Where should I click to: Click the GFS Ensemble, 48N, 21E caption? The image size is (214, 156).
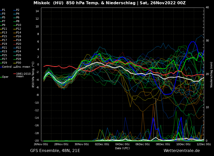(x=55, y=151)
